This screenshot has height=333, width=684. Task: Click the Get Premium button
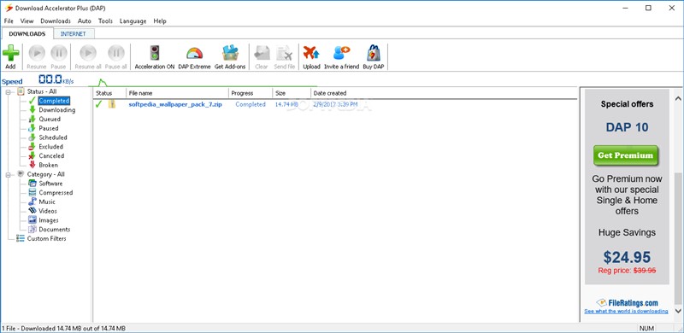click(626, 155)
